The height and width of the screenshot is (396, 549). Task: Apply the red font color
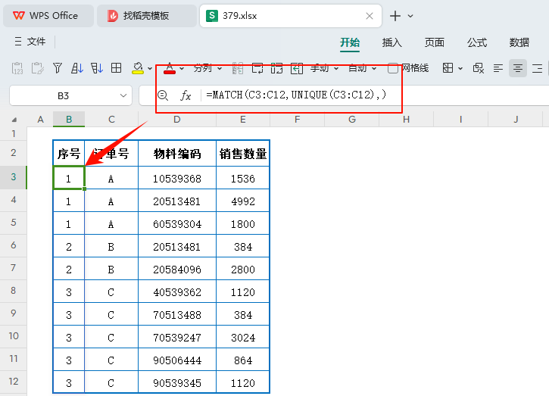click(170, 68)
